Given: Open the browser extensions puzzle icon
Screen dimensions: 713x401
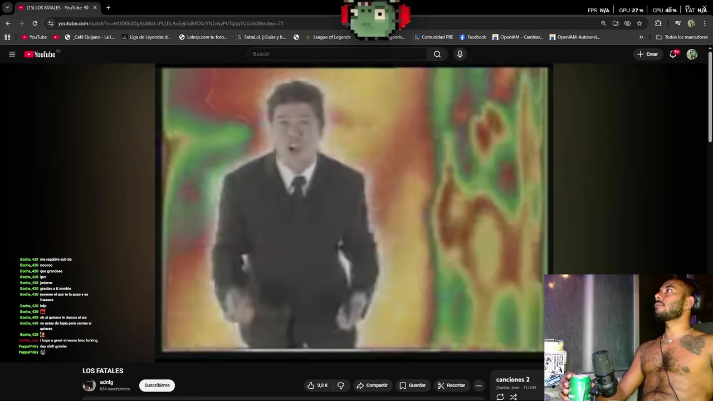Looking at the screenshot, I should [658, 23].
